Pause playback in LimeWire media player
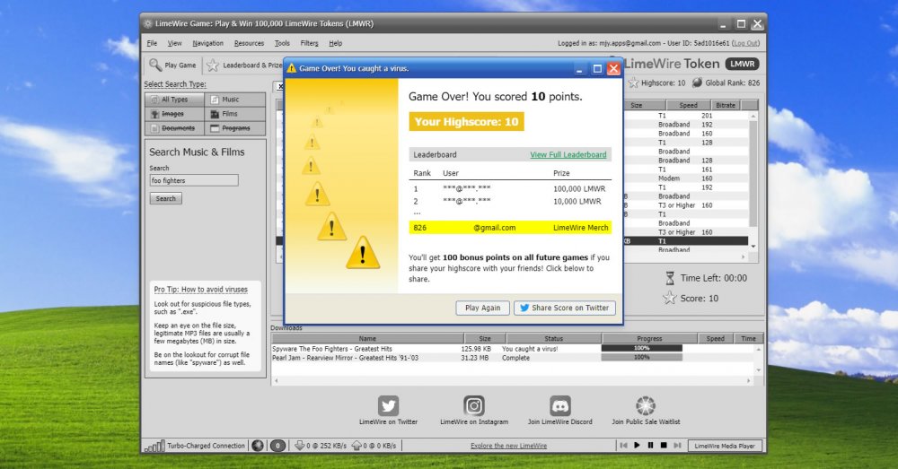Viewport: 898px width, 469px height. click(x=650, y=445)
